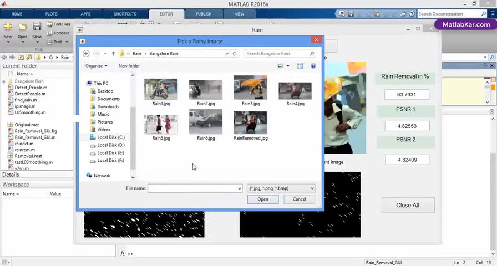Select Desktop in navigation pane
The image size is (497, 266).
pos(102,91)
